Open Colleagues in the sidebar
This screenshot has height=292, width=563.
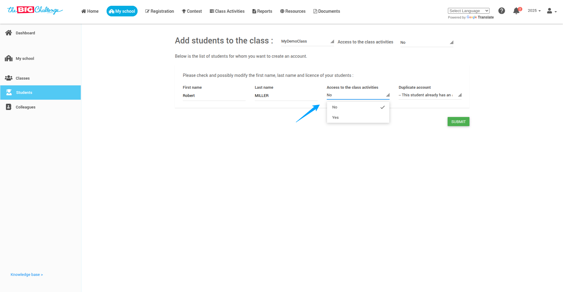pyautogui.click(x=40, y=107)
